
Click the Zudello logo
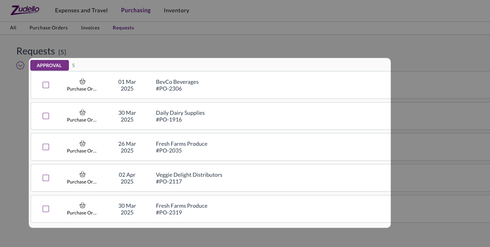[x=25, y=10]
